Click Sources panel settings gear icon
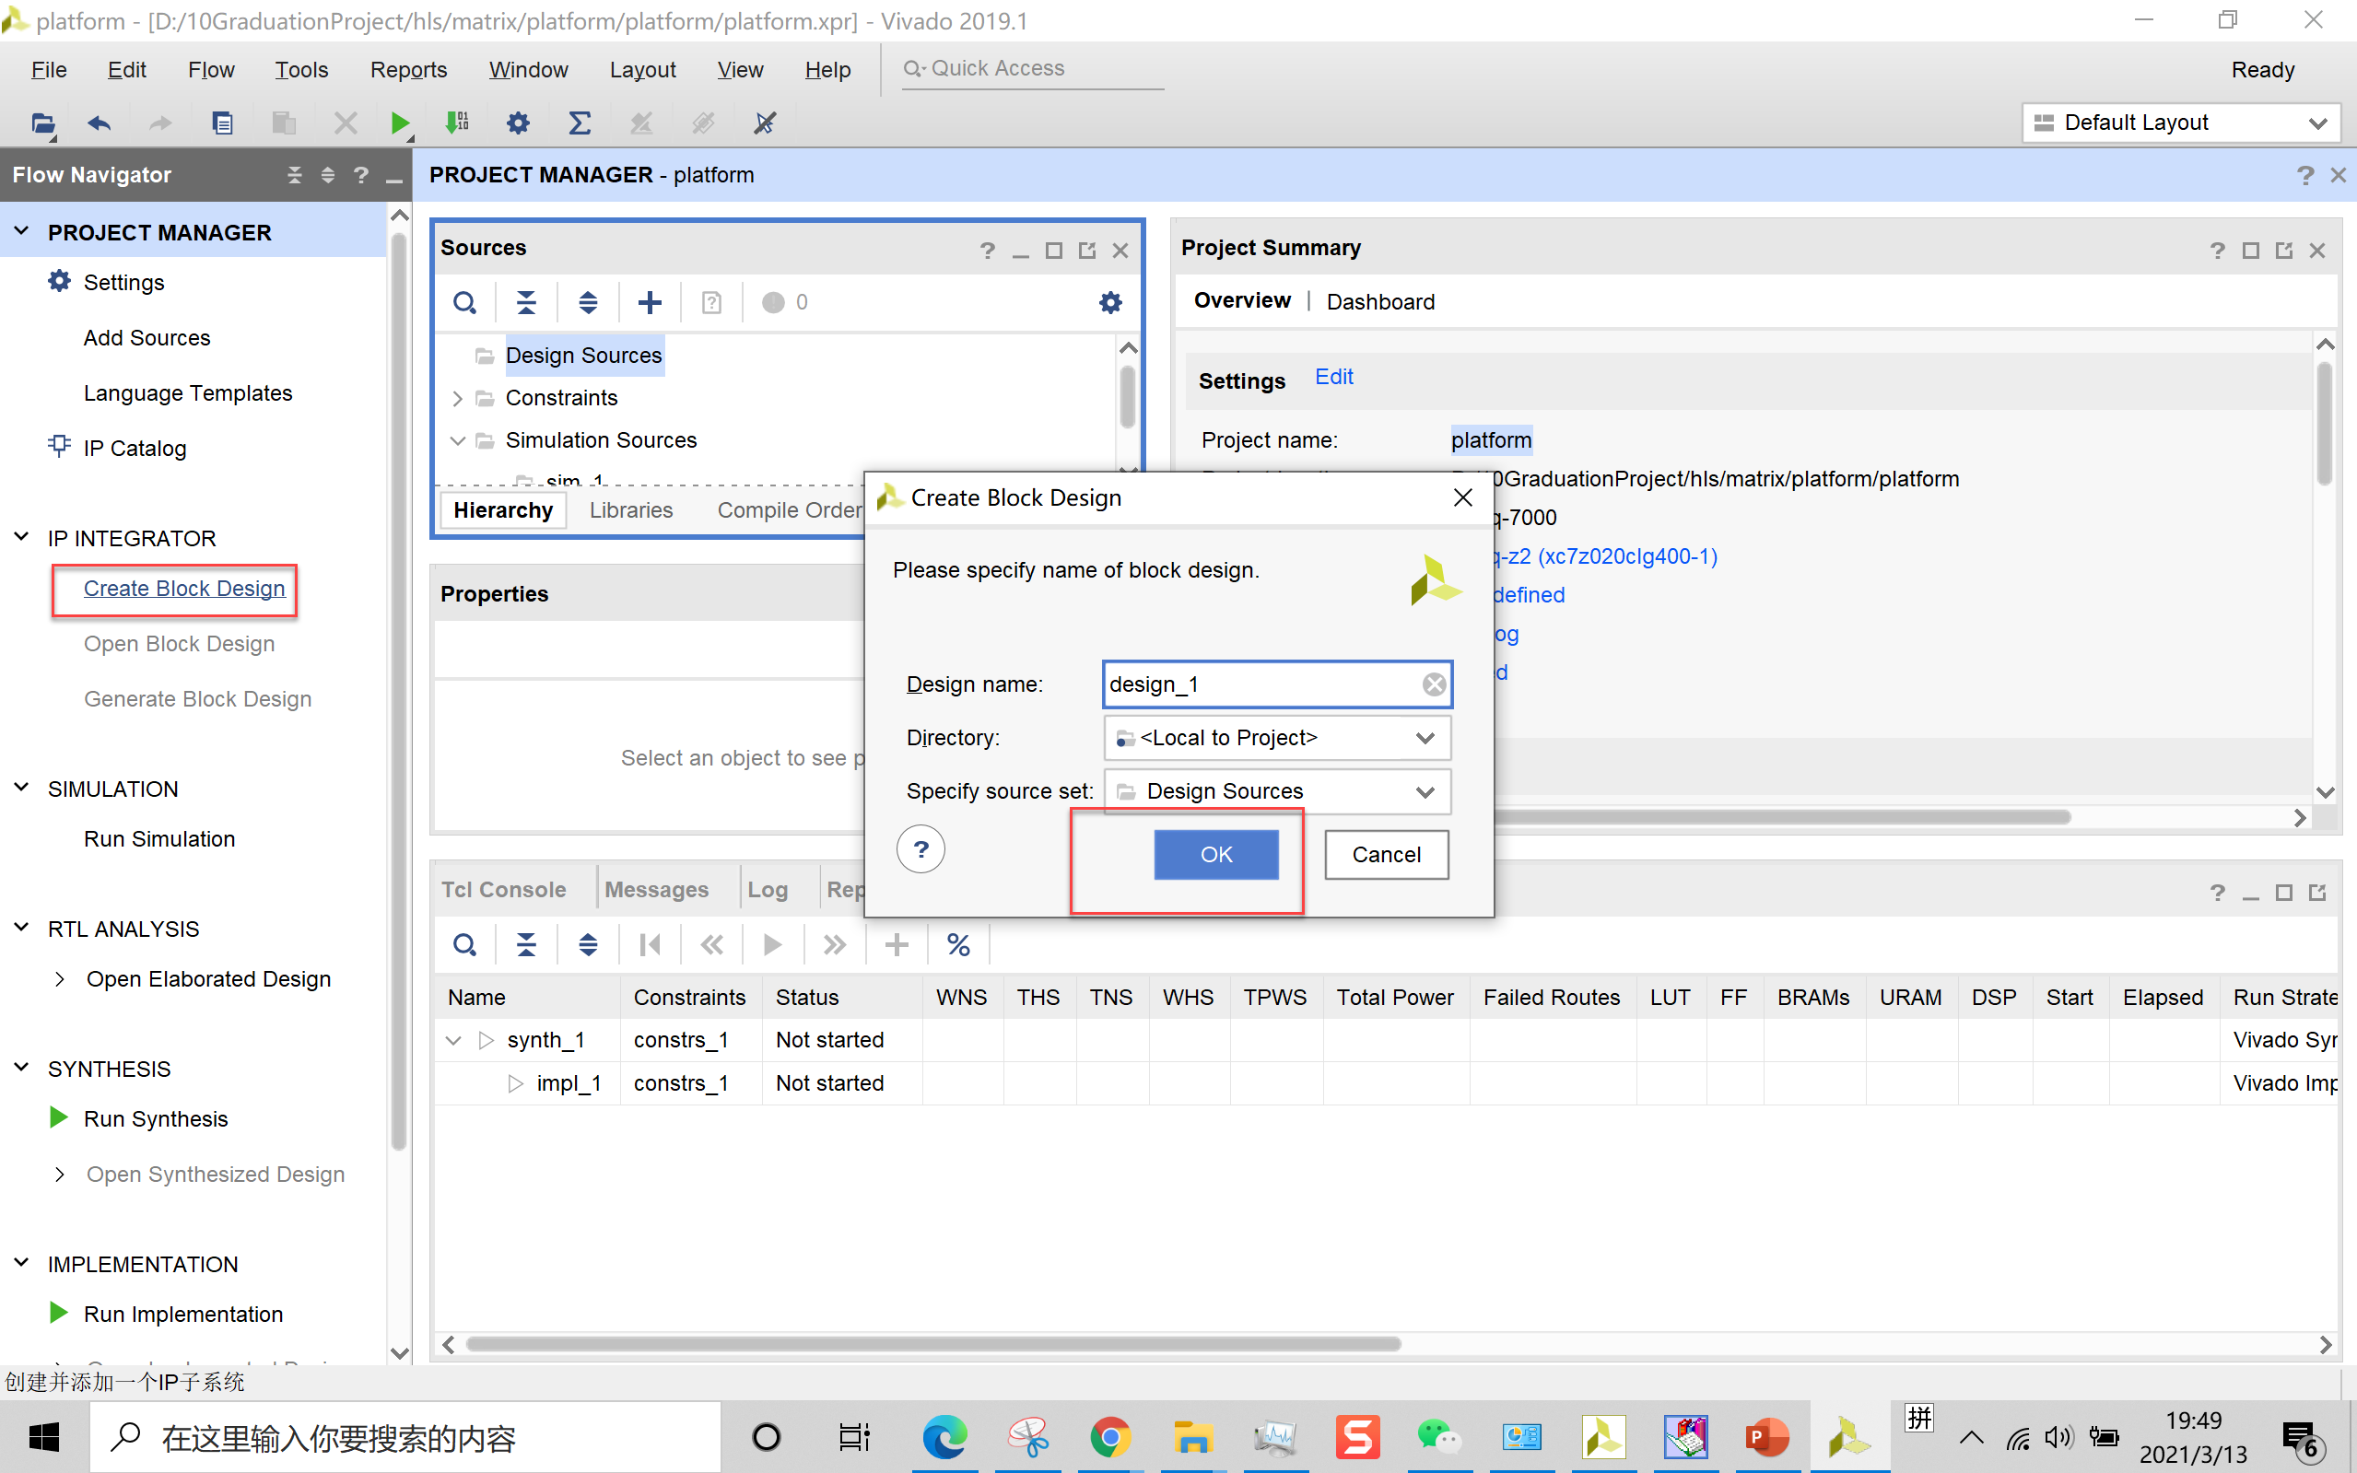2357x1473 pixels. pyautogui.click(x=1109, y=302)
